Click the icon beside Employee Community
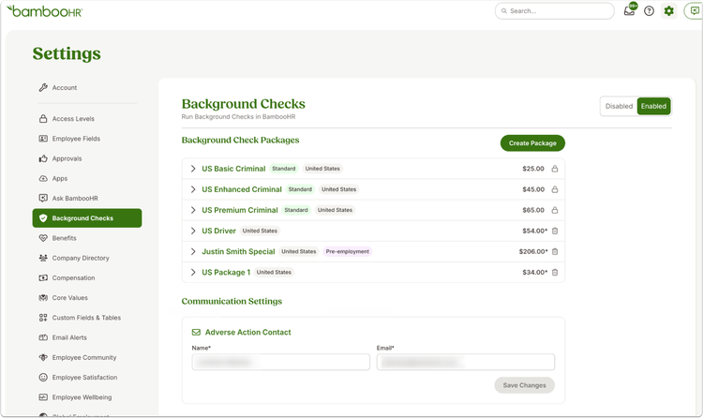Image resolution: width=703 pixels, height=418 pixels. point(43,357)
